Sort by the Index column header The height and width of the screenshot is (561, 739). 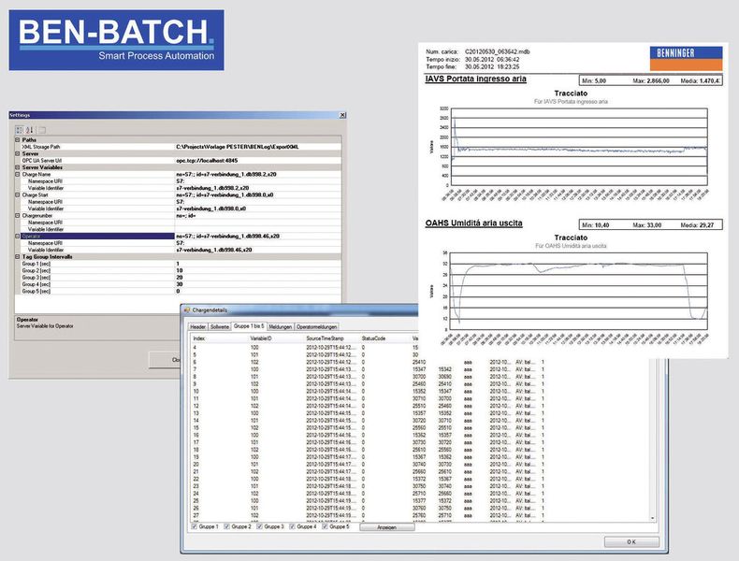tap(199, 338)
